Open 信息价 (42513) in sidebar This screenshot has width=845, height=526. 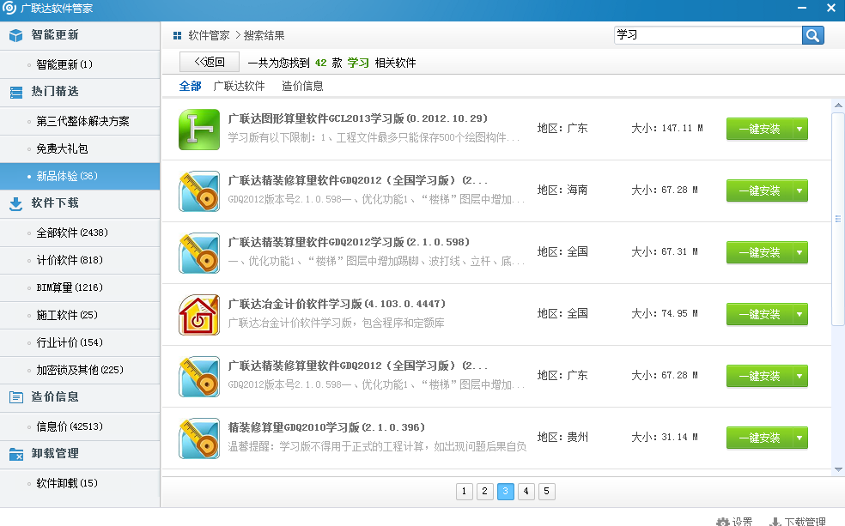(x=81, y=426)
